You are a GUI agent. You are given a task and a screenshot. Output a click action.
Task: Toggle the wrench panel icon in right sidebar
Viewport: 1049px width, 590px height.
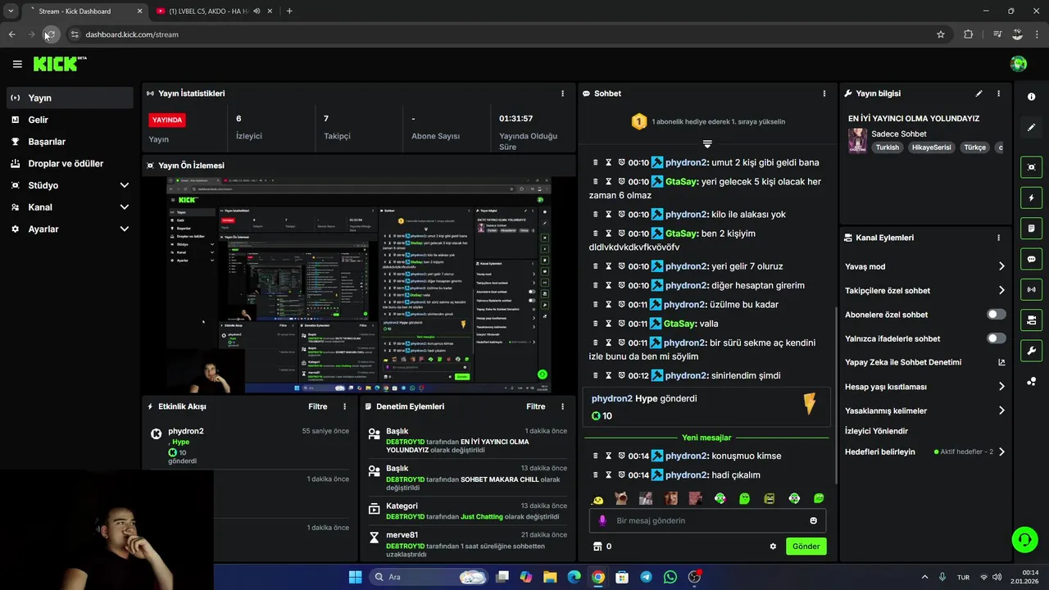point(1031,351)
